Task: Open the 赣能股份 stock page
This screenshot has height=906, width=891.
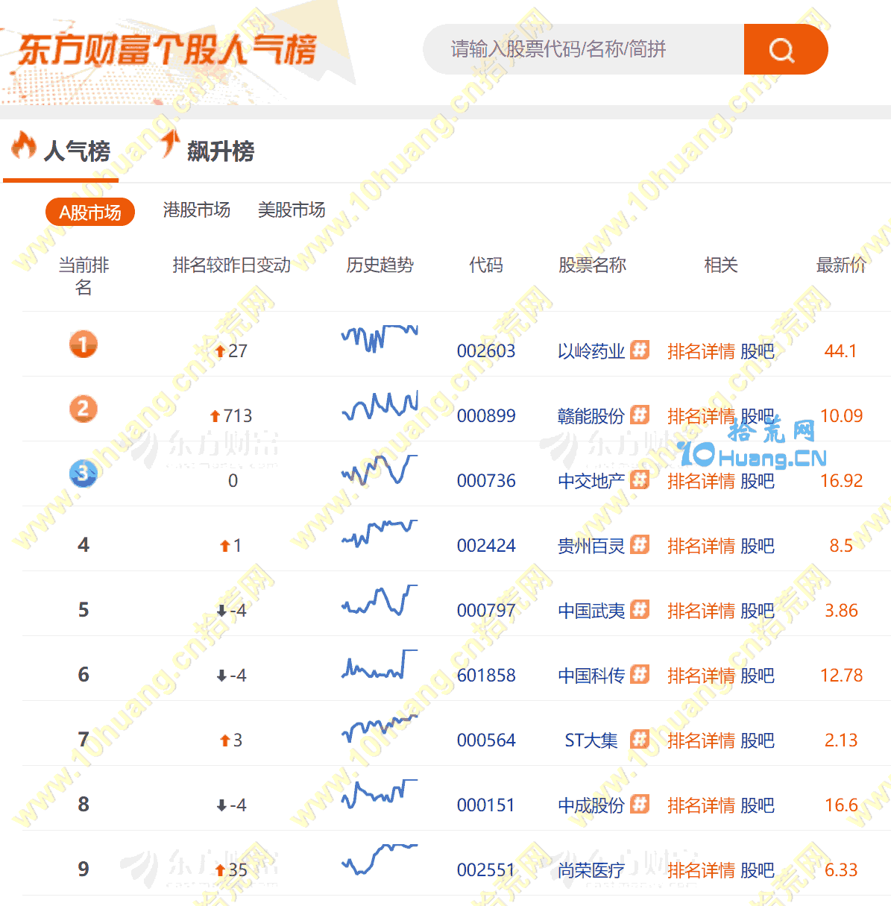Action: click(x=591, y=416)
